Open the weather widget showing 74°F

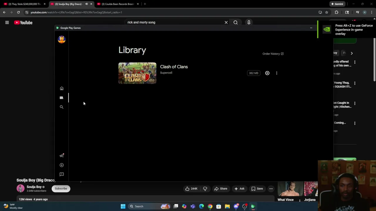(x=13, y=206)
